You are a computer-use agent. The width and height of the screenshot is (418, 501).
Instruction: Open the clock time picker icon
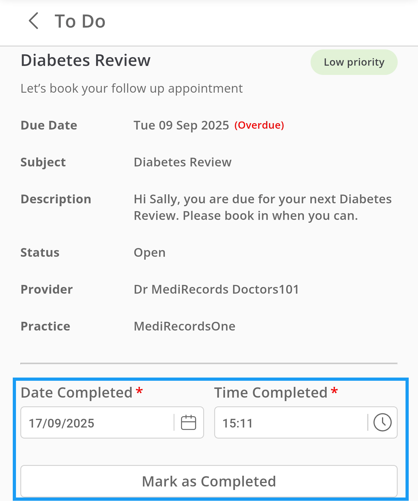[x=382, y=422]
